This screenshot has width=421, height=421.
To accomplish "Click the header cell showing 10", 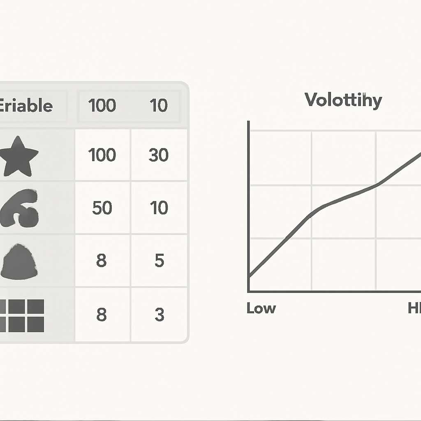I will coord(159,105).
